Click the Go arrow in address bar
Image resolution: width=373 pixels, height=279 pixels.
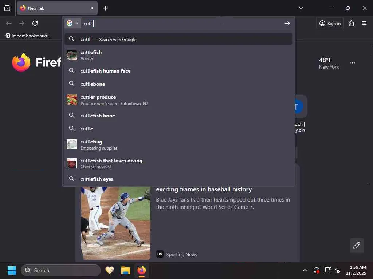(287, 24)
